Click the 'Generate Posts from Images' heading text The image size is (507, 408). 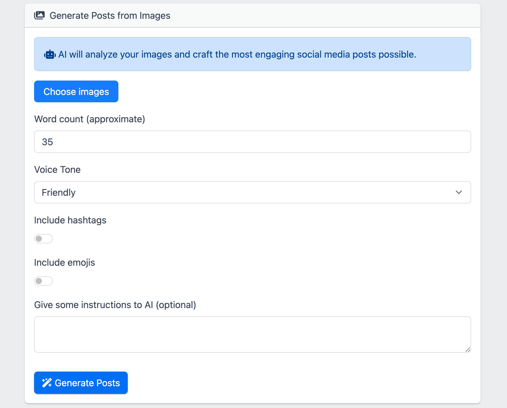[x=110, y=16]
